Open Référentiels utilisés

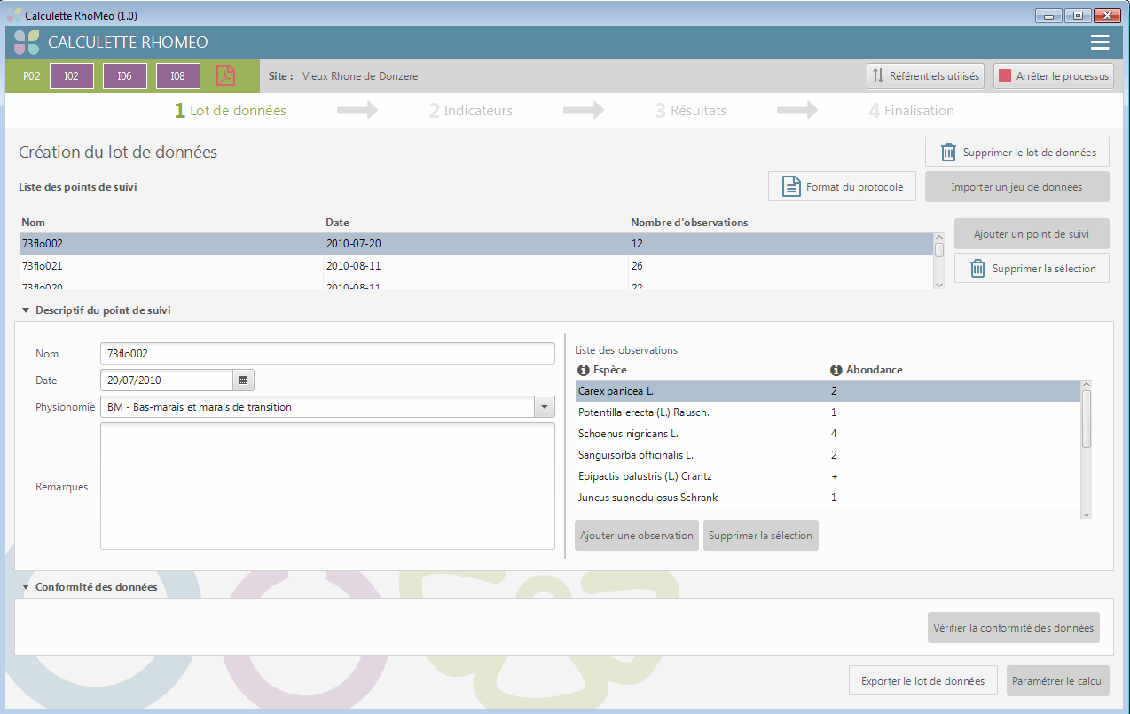click(925, 76)
